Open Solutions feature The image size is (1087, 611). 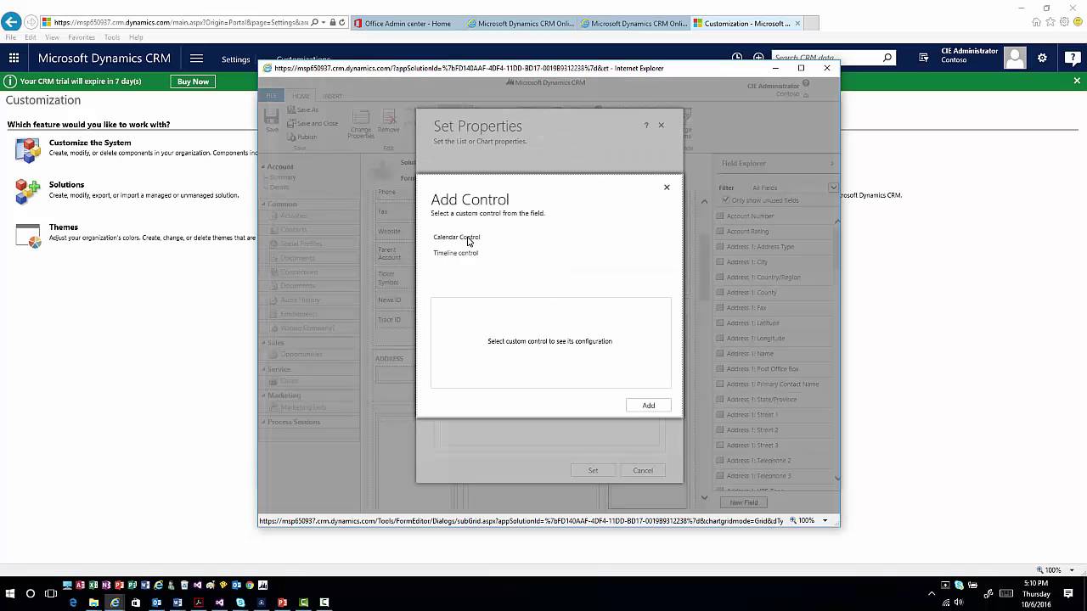66,184
